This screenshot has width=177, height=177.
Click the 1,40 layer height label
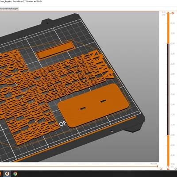tap(173, 104)
